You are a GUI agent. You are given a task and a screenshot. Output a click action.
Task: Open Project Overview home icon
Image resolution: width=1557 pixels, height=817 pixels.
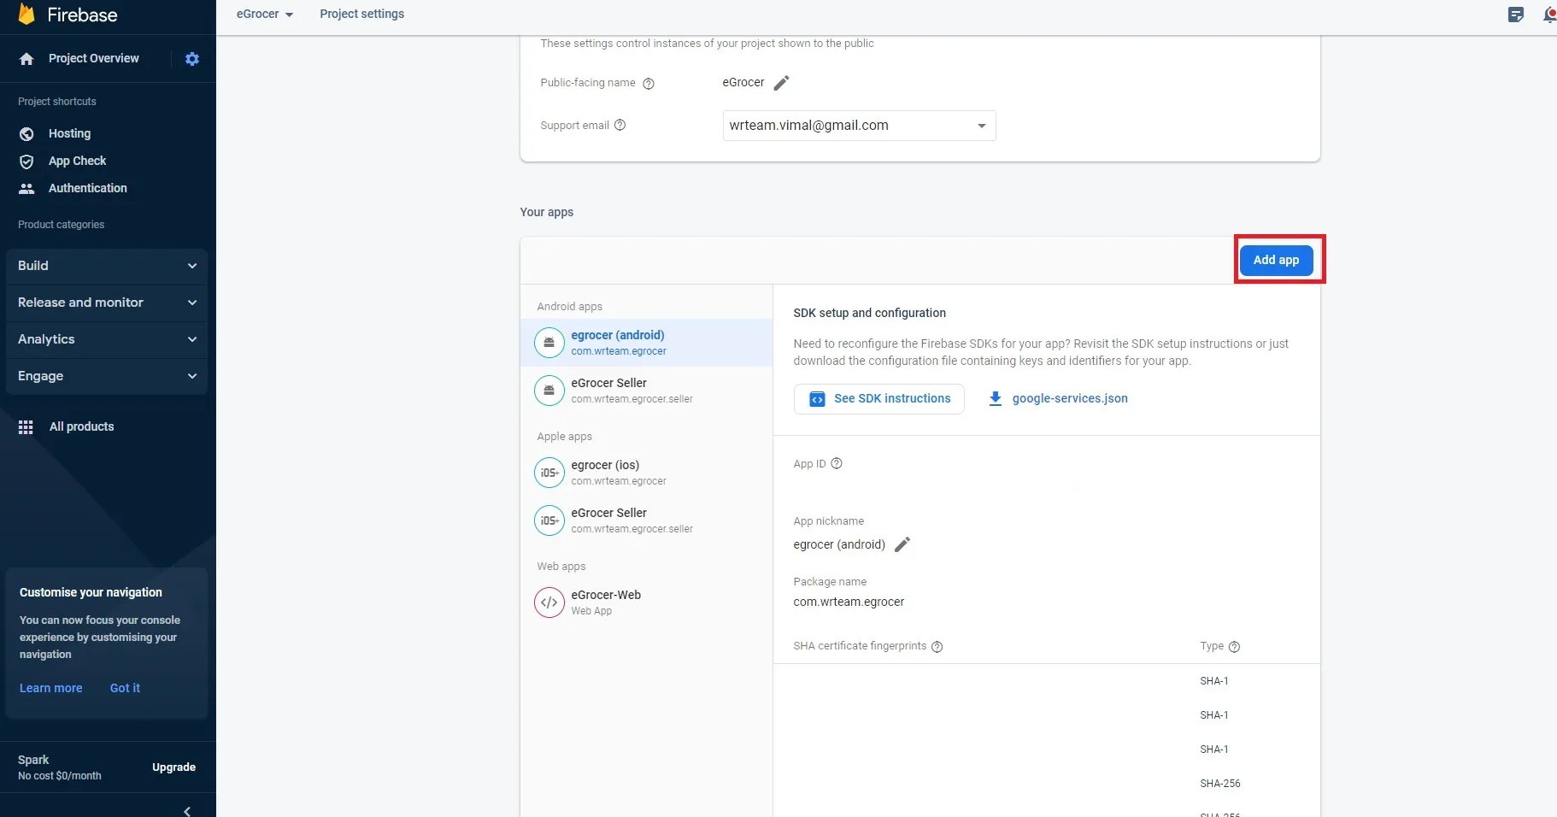[26, 59]
